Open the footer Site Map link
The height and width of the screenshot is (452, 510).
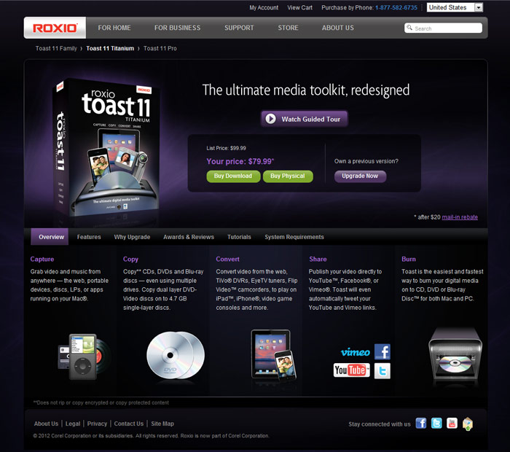click(162, 424)
